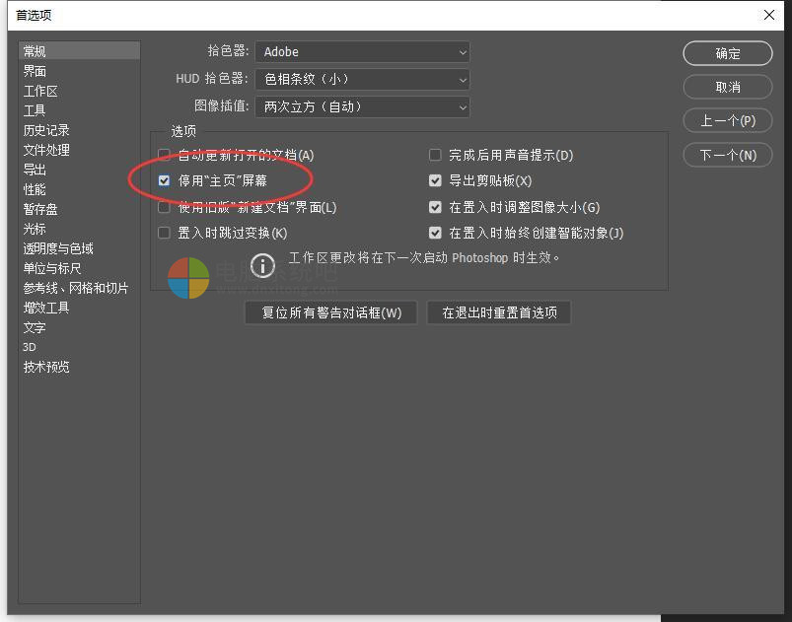Viewport: 792px width, 622px height.
Task: Go to 透明度与色域 settings
Action: point(58,248)
